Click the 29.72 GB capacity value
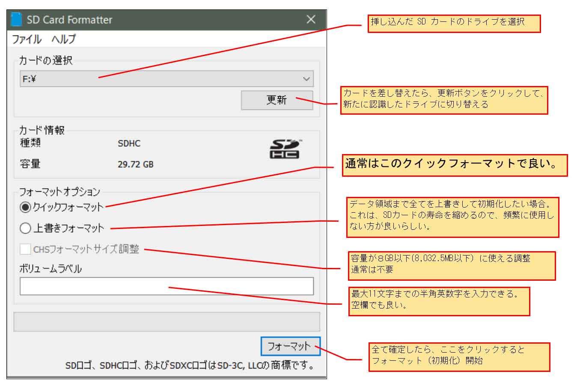577x386 pixels. click(x=136, y=164)
